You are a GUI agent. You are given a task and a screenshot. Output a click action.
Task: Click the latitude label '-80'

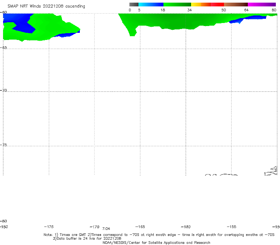click(x=3, y=221)
